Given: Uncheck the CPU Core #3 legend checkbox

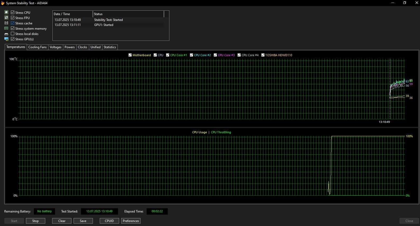Looking at the screenshot, I should 215,55.
